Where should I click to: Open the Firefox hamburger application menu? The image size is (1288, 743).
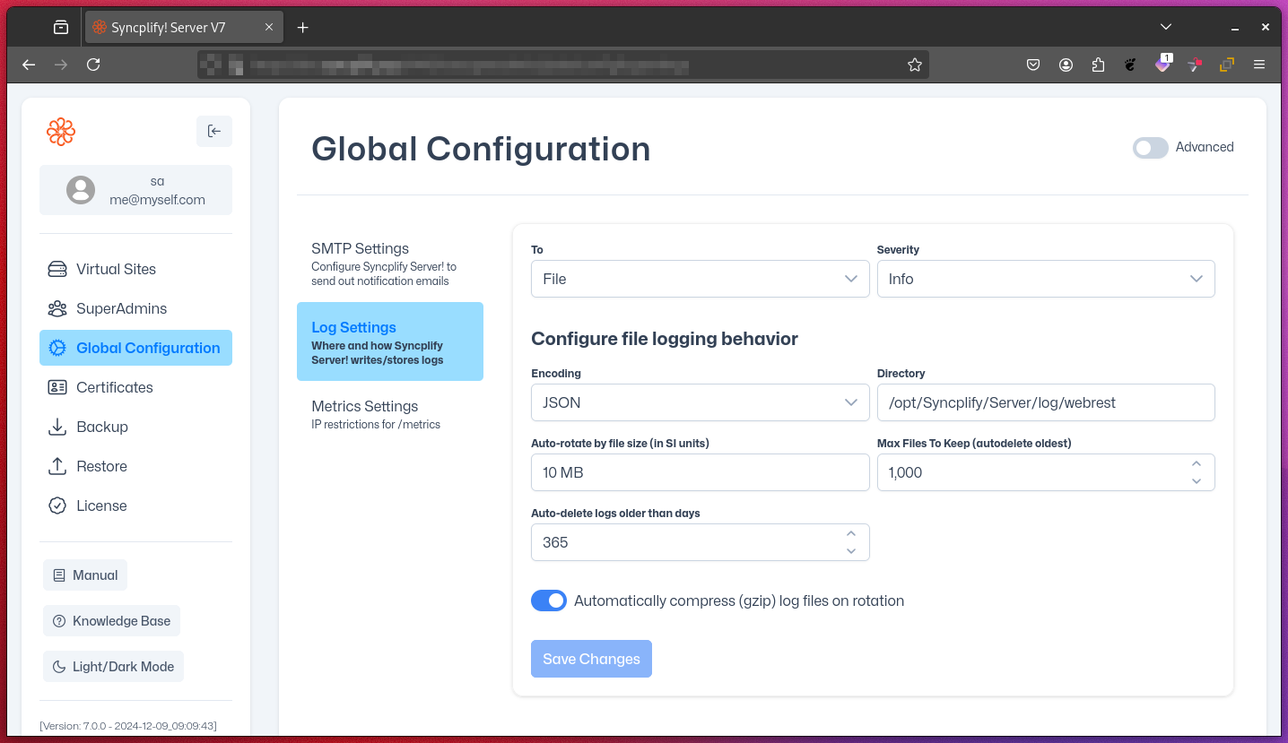pyautogui.click(x=1259, y=65)
